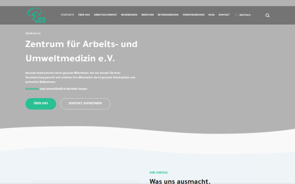The width and height of the screenshot is (295, 184).
Task: Go to Startseite menu item
Action: [x=67, y=15]
